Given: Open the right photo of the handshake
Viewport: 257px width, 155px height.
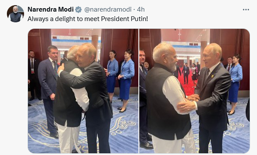Looking at the screenshot, I should (195, 91).
